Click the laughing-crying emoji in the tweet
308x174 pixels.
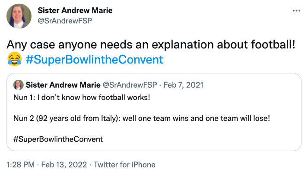(x=14, y=59)
